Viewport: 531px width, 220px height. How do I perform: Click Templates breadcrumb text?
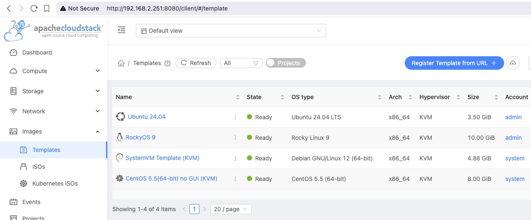(147, 63)
